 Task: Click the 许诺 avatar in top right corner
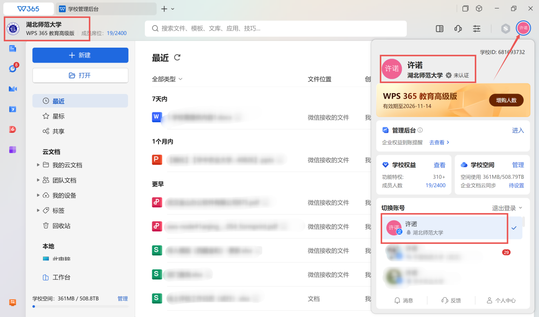click(x=523, y=28)
